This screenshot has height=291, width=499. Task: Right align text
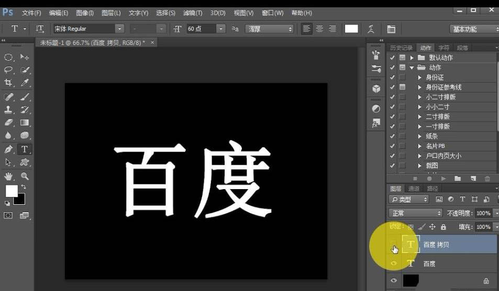(332, 29)
